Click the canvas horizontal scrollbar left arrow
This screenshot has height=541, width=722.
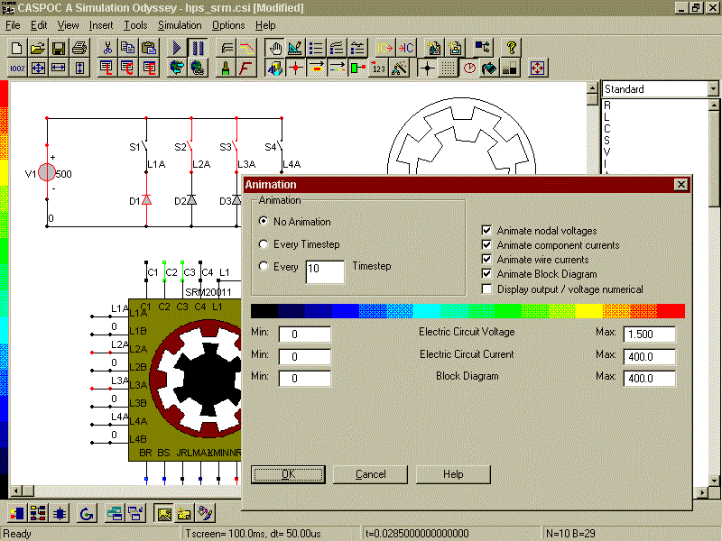point(15,491)
